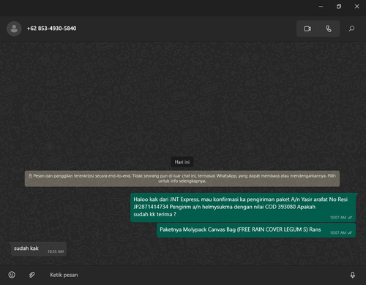This screenshot has height=285, width=366.
Task: Restore down the WhatsApp window
Action: (x=339, y=7)
